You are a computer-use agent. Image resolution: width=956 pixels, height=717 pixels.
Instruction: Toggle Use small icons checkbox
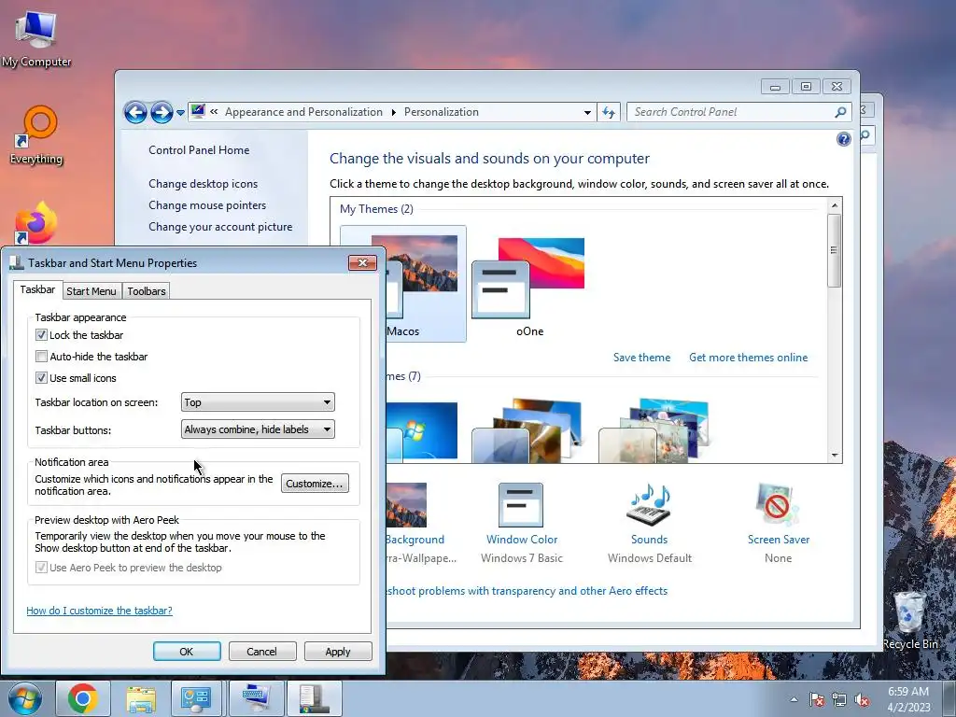click(41, 377)
